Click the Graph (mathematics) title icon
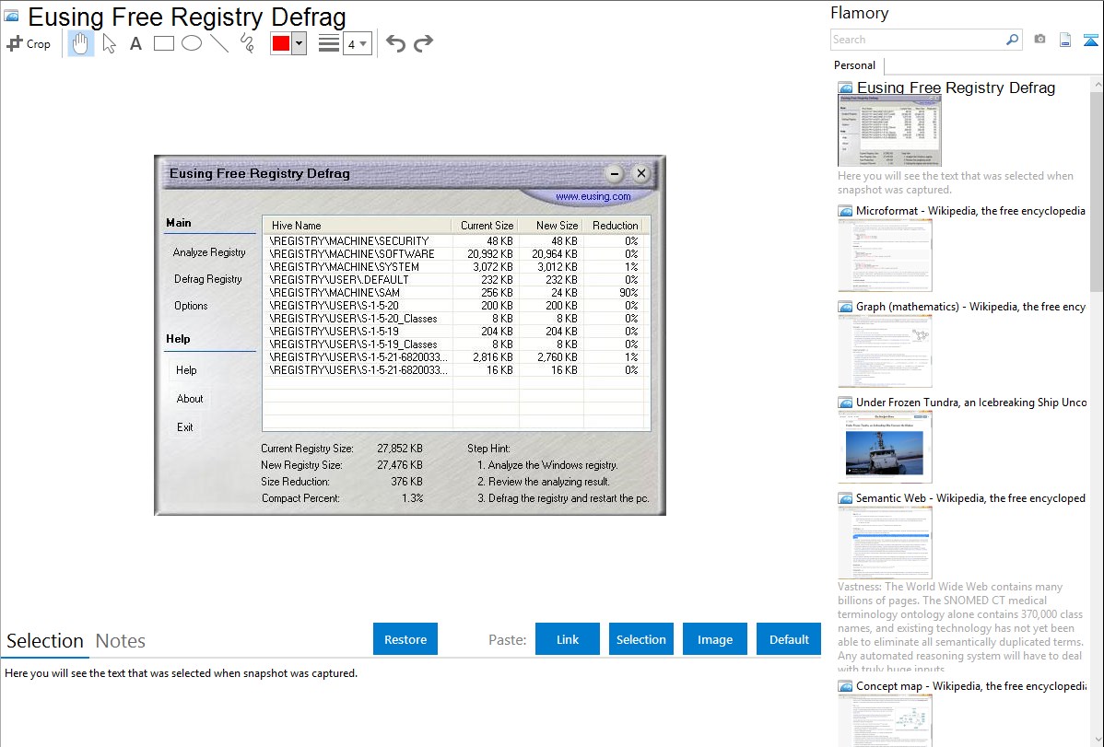This screenshot has height=747, width=1104. pyautogui.click(x=845, y=307)
